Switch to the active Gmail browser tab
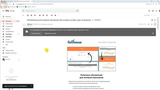This screenshot has height=90, width=160. (24, 1)
